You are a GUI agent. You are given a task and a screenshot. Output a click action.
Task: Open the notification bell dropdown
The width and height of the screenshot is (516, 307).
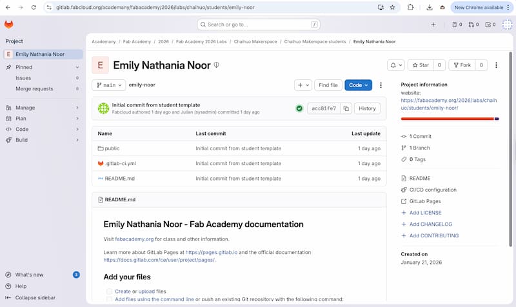[x=395, y=65]
